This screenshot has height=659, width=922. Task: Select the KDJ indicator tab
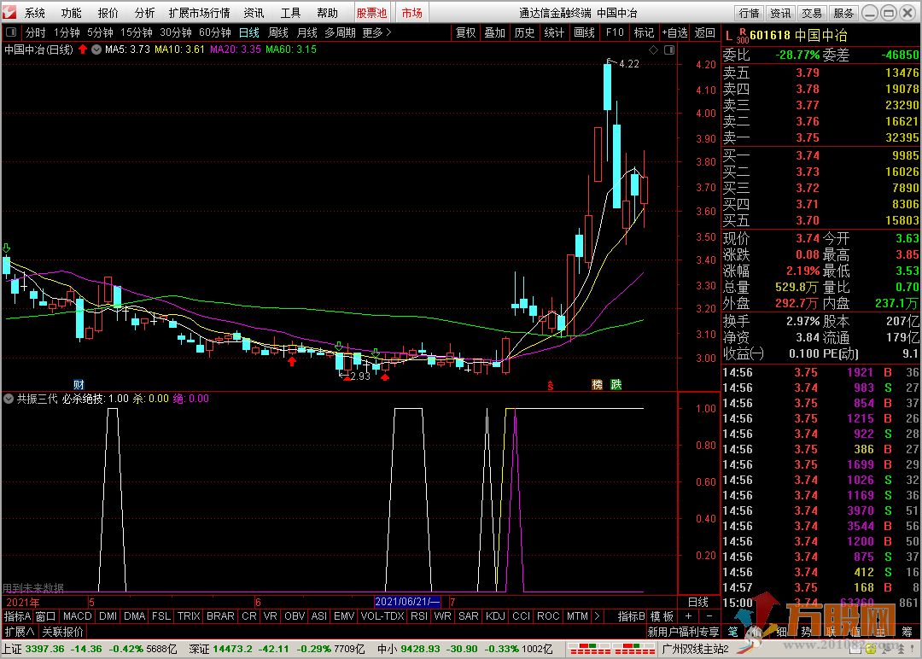pos(495,616)
